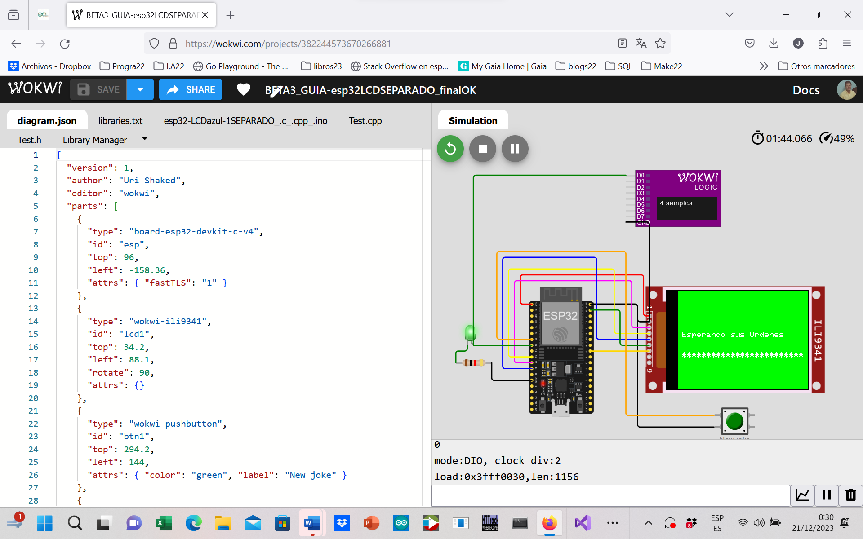863x539 pixels.
Task: Show more bookmarks chevron
Action: tap(763, 66)
